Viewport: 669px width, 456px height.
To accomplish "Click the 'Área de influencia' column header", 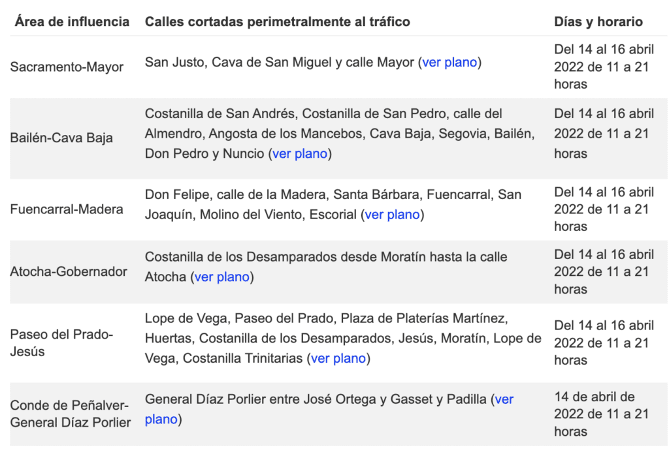I will tap(72, 22).
